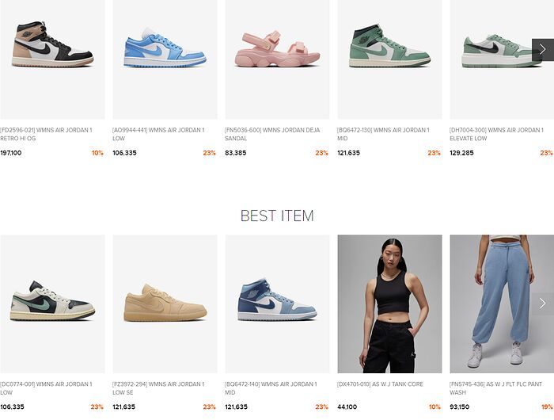Open the green Air Jordan 1 Mid image
554x420 pixels.
389,59
